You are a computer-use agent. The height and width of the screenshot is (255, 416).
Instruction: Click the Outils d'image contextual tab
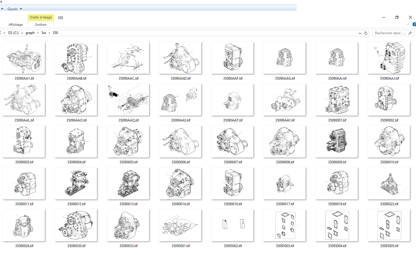pyautogui.click(x=41, y=18)
